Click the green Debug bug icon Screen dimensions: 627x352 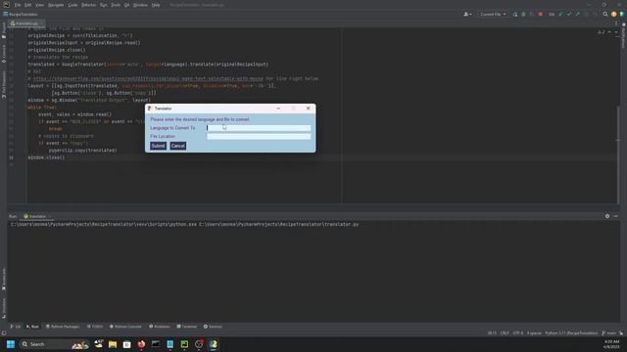pos(523,14)
